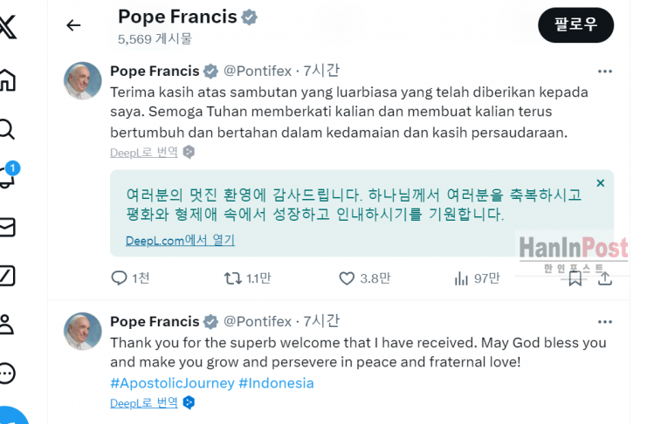Viewport: 647px width, 424px height.
Task: Close the DeepL translation box
Action: tap(600, 183)
